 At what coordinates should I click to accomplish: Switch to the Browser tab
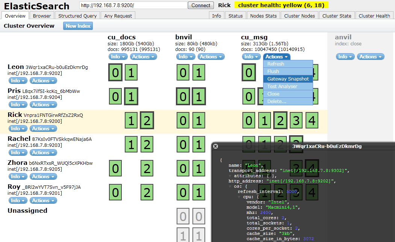(x=41, y=15)
